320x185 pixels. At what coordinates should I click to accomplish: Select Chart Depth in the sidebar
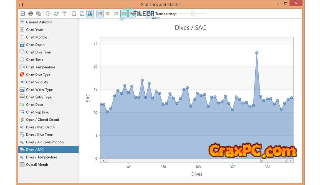[35, 45]
